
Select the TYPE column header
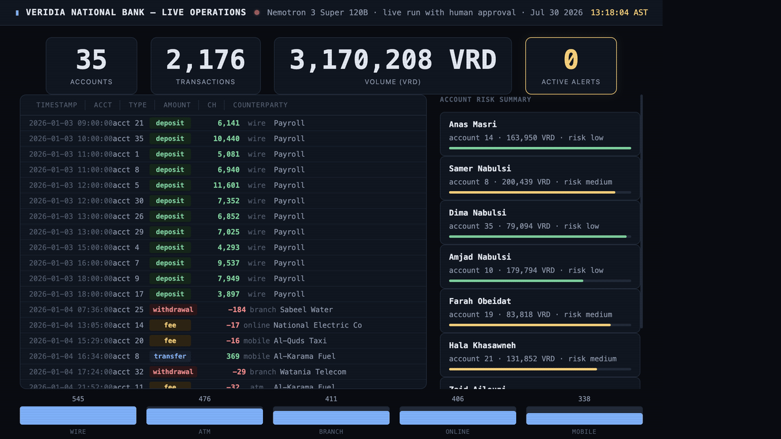point(138,105)
